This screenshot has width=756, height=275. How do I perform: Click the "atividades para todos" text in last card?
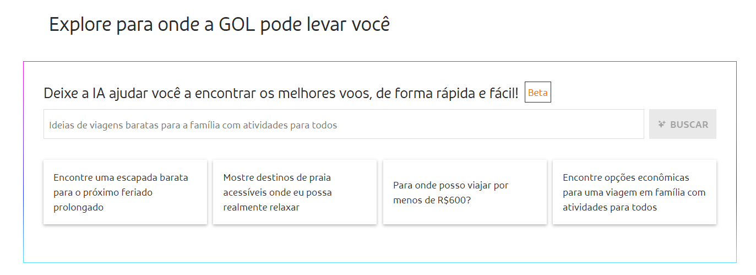tap(610, 208)
